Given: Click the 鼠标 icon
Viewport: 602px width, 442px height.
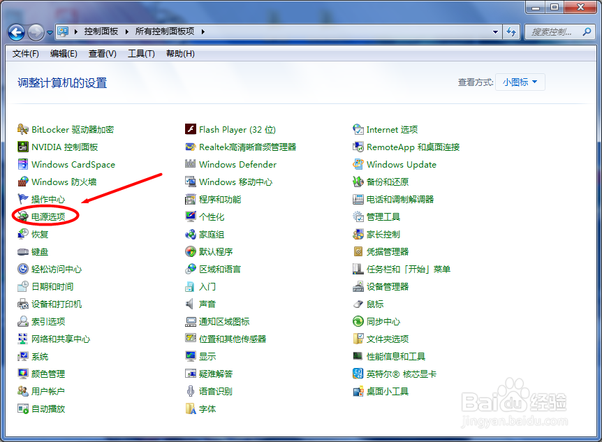Looking at the screenshot, I should click(x=358, y=304).
